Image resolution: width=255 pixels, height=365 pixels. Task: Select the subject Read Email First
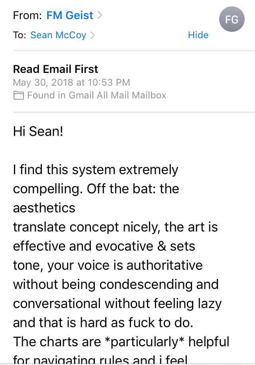56,69
